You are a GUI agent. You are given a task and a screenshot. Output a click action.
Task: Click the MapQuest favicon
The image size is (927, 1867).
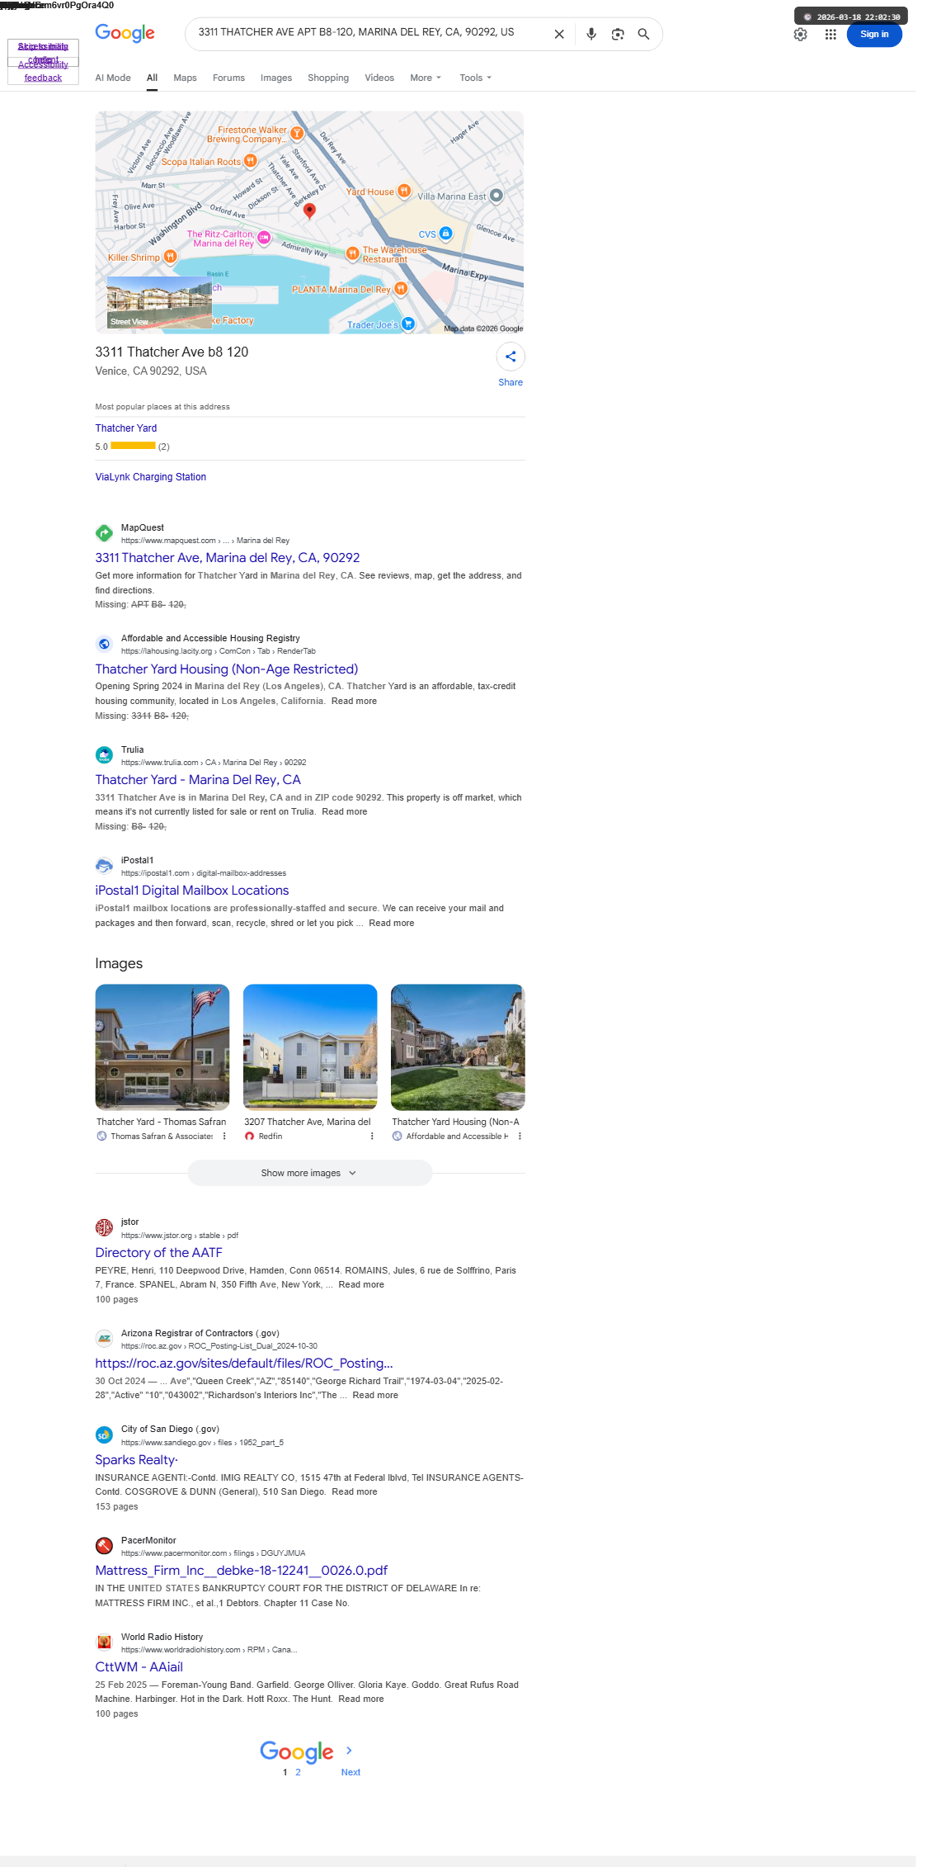pos(104,533)
